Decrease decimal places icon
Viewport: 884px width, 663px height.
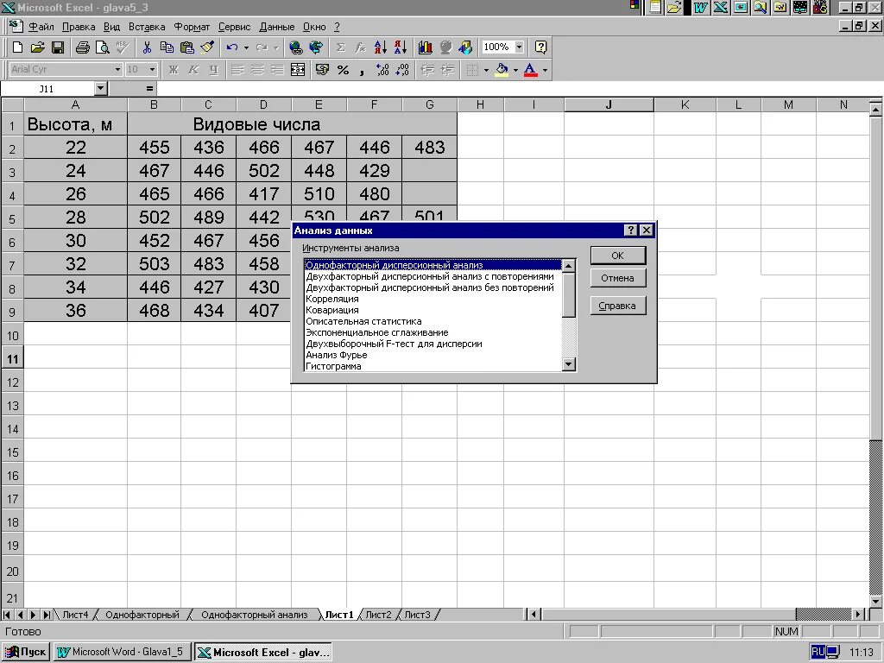(x=402, y=70)
